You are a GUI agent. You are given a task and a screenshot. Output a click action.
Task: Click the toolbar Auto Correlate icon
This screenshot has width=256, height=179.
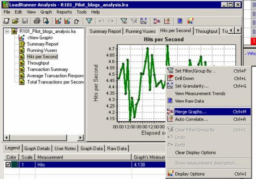(x=167, y=21)
